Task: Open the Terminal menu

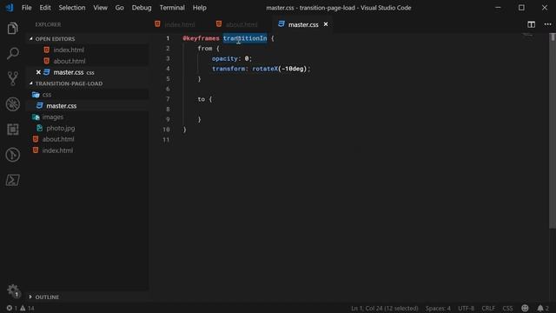Action: pos(172,8)
